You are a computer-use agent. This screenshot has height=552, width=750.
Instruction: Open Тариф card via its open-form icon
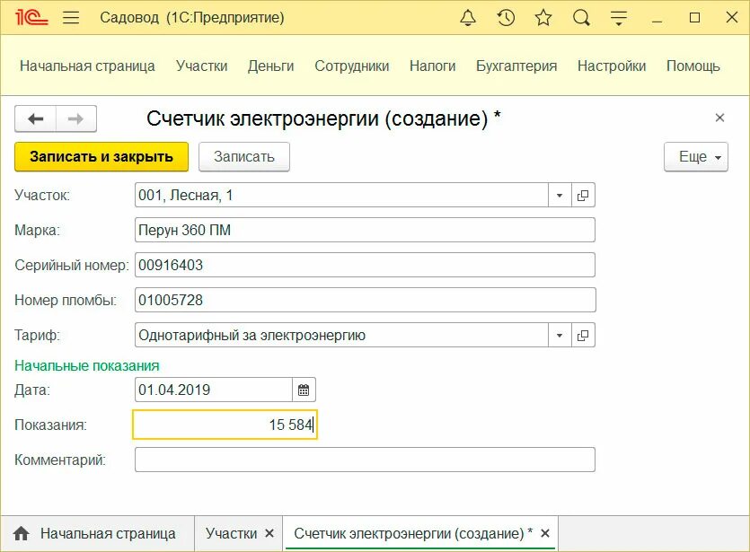(584, 334)
